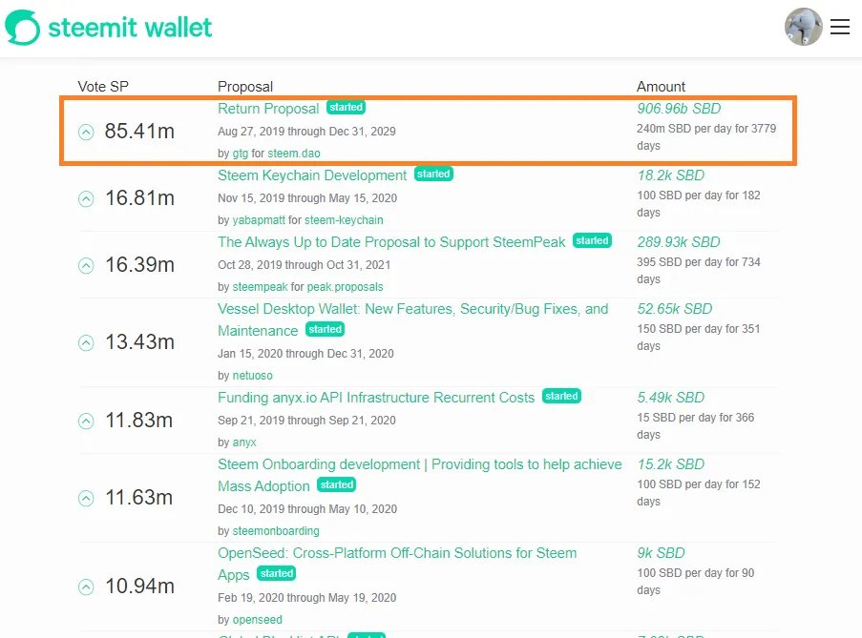Visit author yabapmatt's profile
The width and height of the screenshot is (862, 638).
pyautogui.click(x=259, y=220)
